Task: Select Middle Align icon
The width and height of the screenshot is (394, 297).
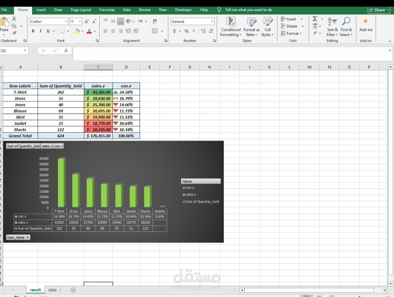Action: click(x=113, y=21)
